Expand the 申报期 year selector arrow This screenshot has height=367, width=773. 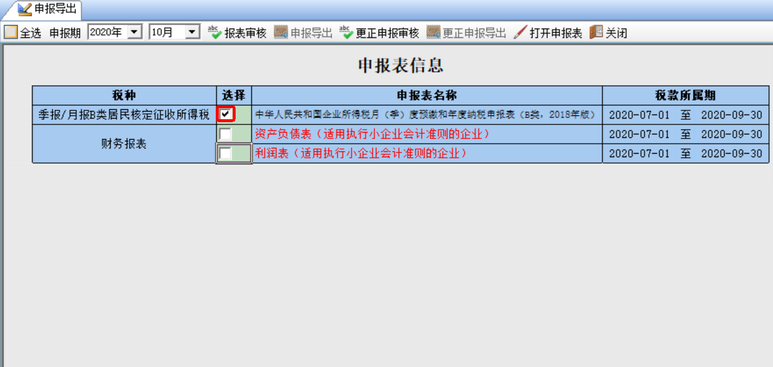click(136, 32)
